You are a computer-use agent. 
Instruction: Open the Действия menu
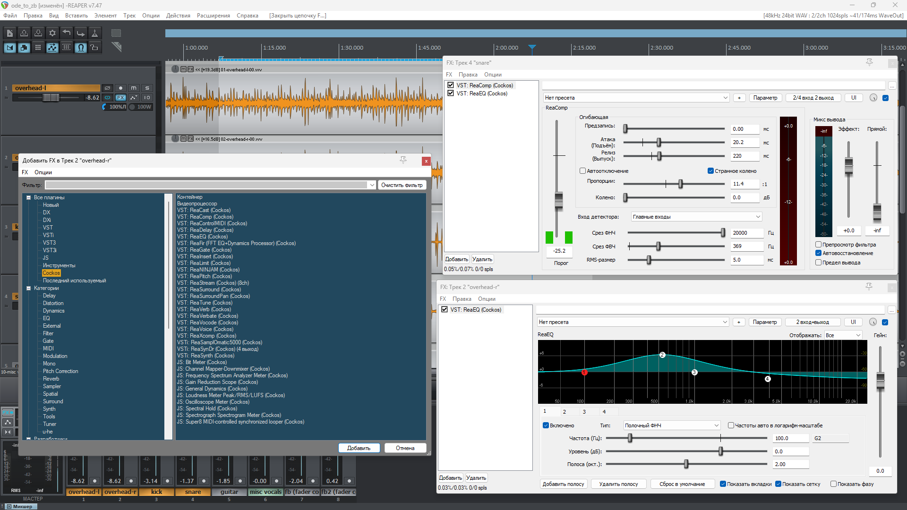(178, 16)
